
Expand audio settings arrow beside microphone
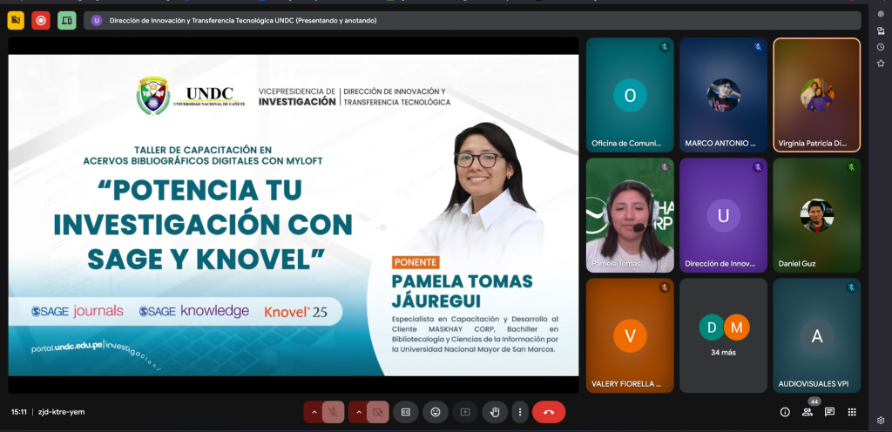click(313, 412)
